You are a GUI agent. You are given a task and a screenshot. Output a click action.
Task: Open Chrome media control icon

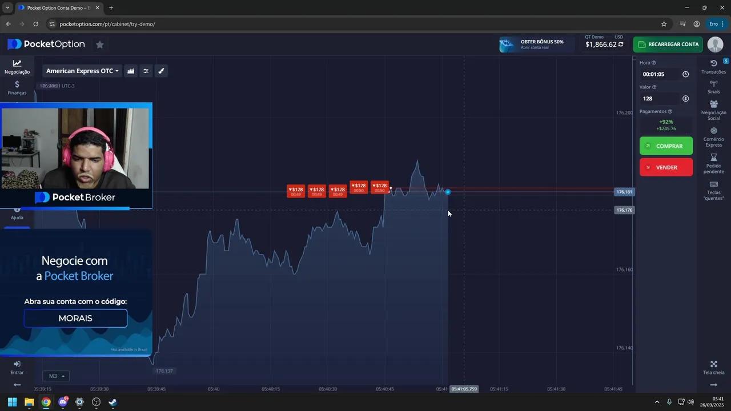[683, 24]
